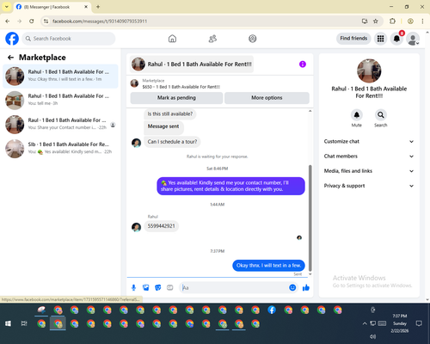Open the Slb 1 Bed 1 Bath chat
The image size is (430, 344).
coord(60,148)
